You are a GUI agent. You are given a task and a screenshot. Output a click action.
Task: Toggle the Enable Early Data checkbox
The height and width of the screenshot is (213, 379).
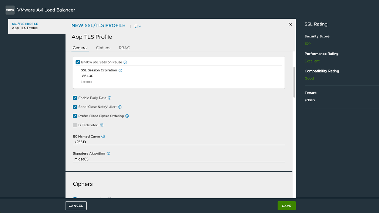click(x=75, y=98)
